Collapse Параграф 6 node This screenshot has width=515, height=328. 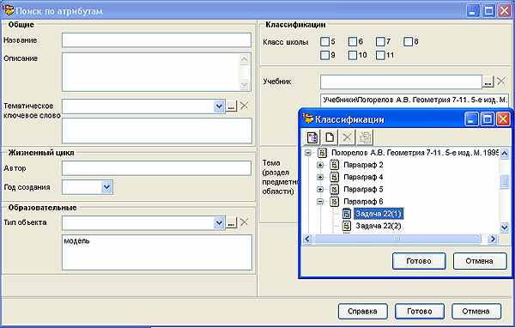pos(320,202)
